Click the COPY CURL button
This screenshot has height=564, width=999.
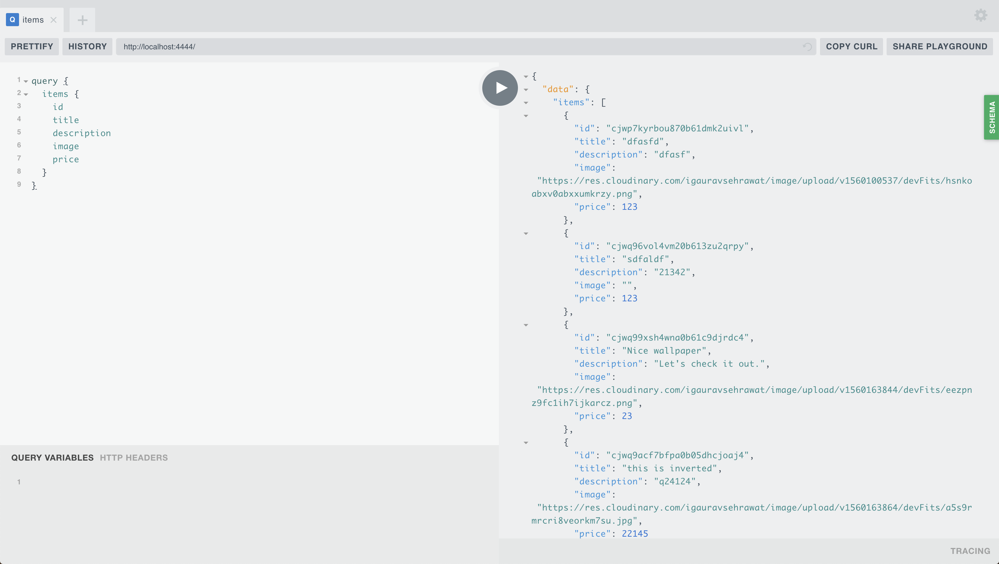click(851, 47)
